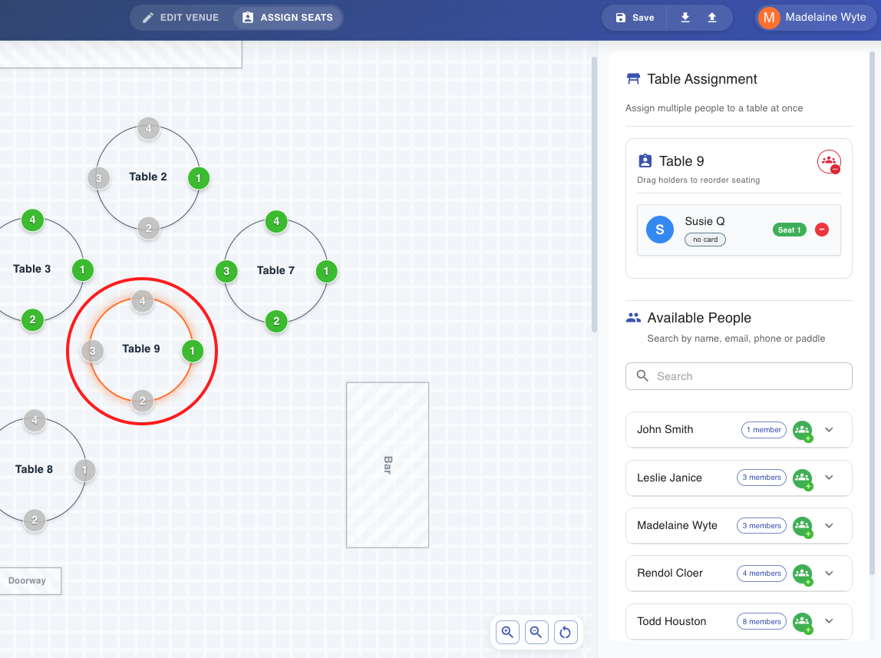Click the upload icon in the top bar
The width and height of the screenshot is (881, 658).
pyautogui.click(x=712, y=18)
